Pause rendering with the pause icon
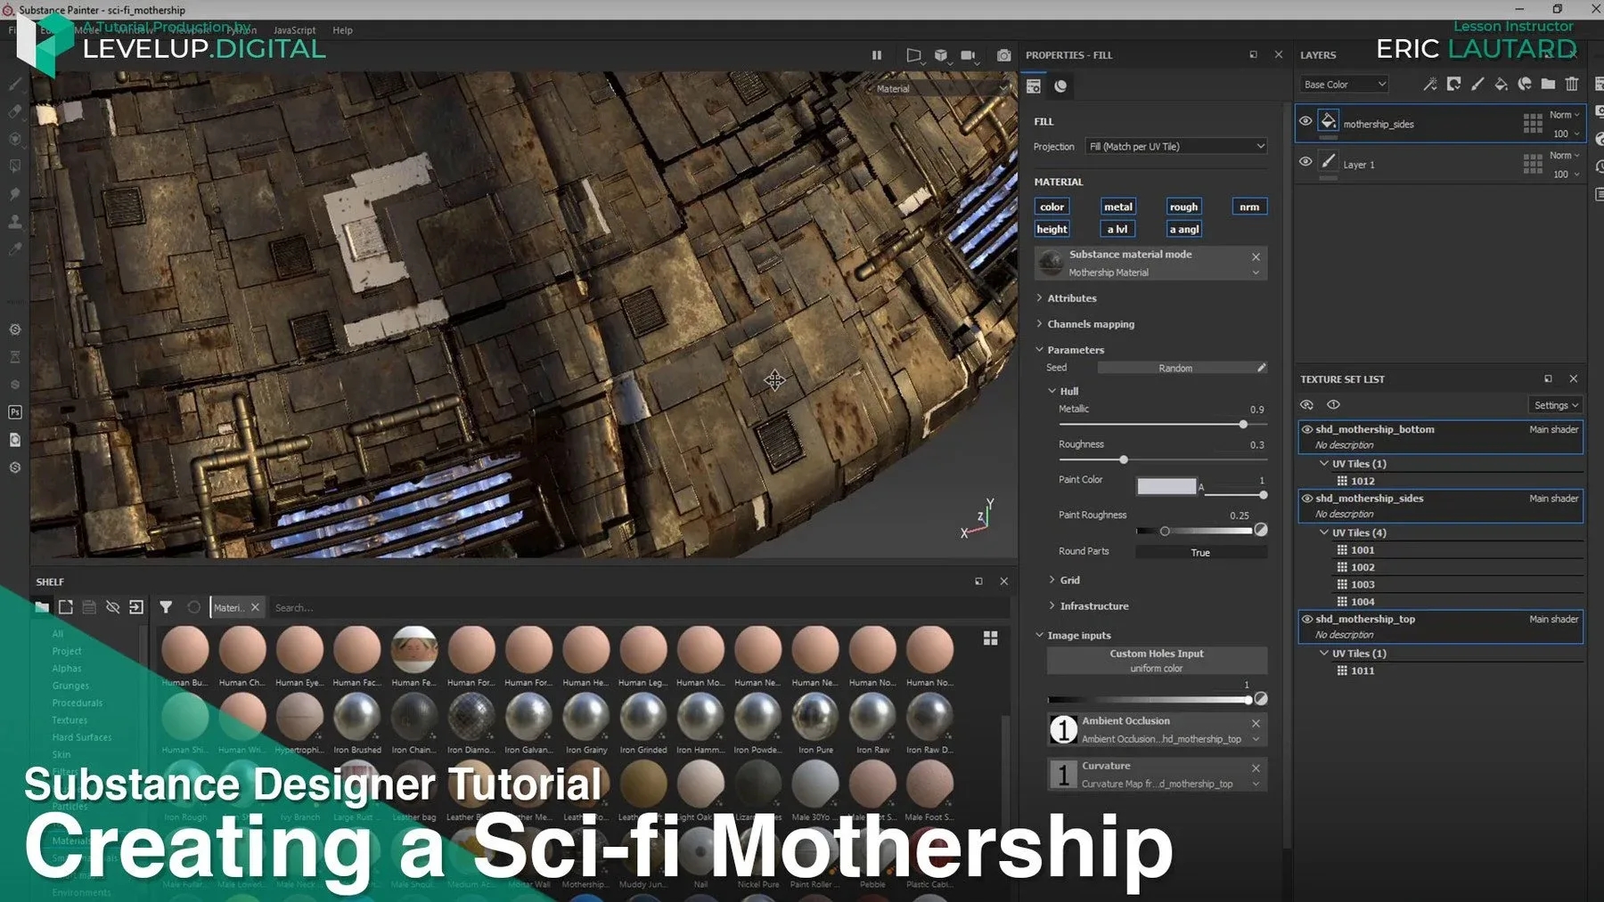The width and height of the screenshot is (1604, 902). (877, 55)
